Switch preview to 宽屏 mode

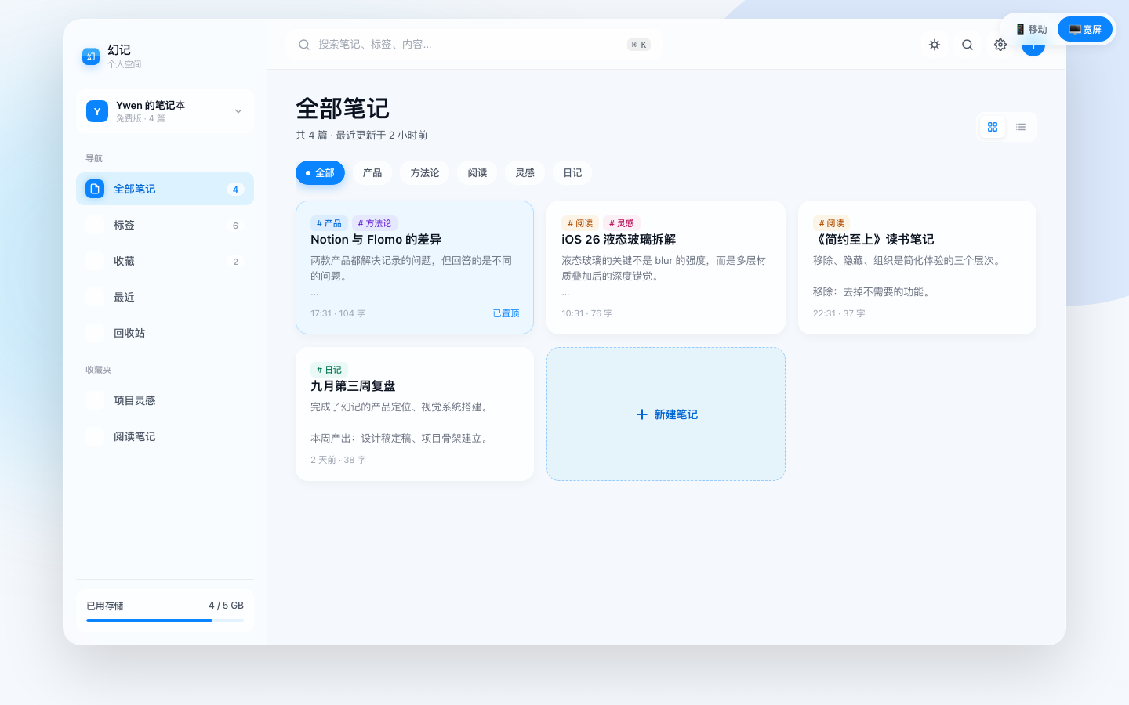pyautogui.click(x=1085, y=29)
